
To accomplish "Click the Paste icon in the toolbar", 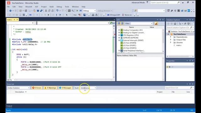I will tap(52, 11).
